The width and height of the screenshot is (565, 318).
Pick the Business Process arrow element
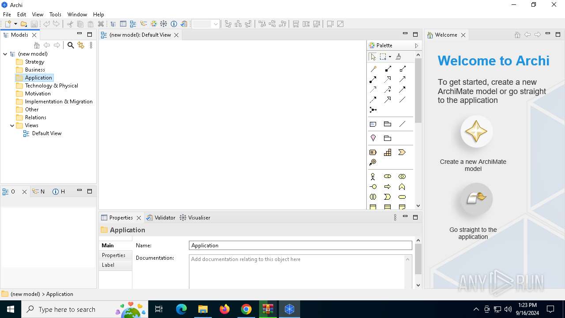coord(388,187)
